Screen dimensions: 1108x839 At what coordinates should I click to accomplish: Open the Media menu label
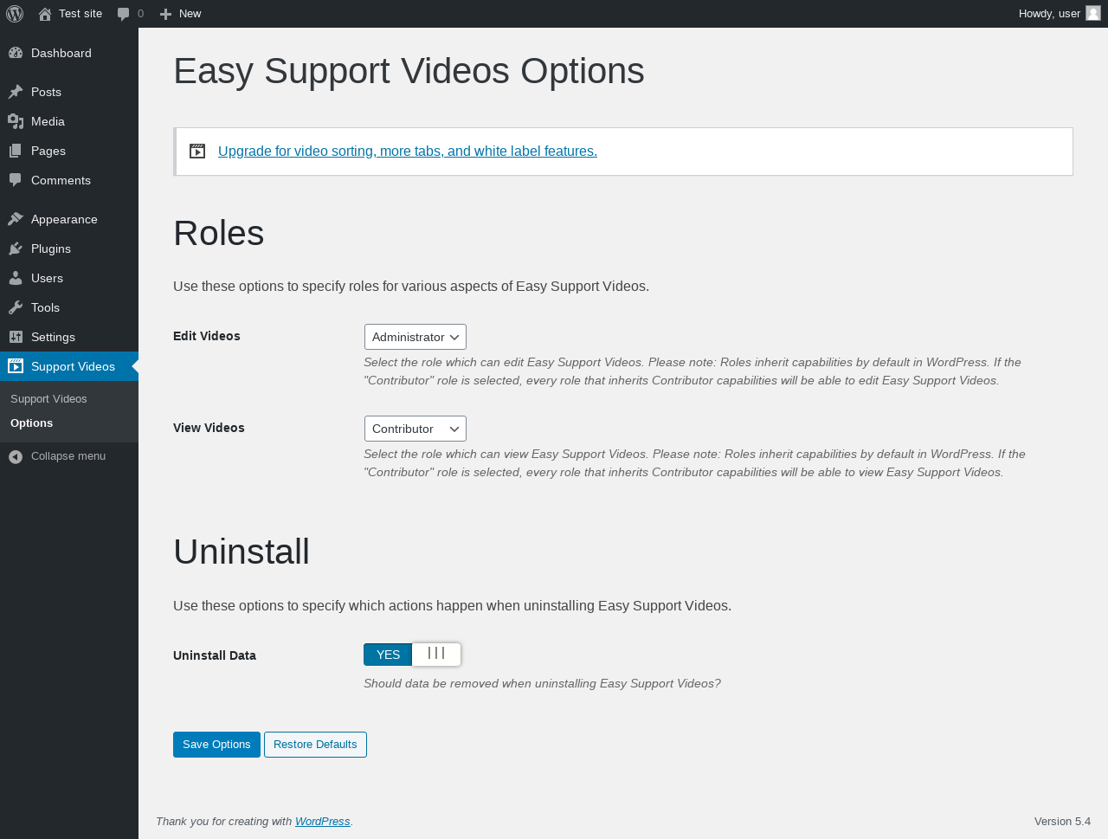point(48,121)
